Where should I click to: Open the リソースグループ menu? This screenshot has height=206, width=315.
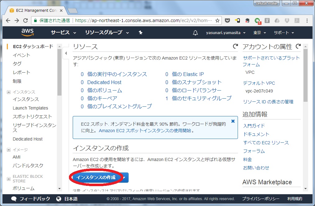(x=107, y=33)
